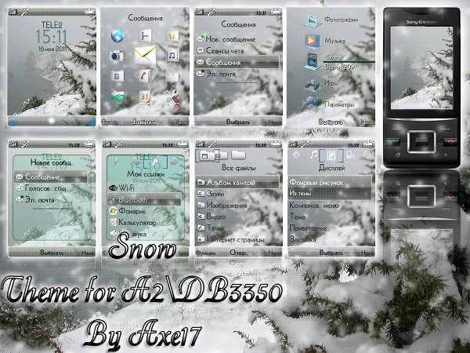Screen dimensions: 470x353
Task: Select highlighted Сообщения row in messages list
Action: pos(237,62)
